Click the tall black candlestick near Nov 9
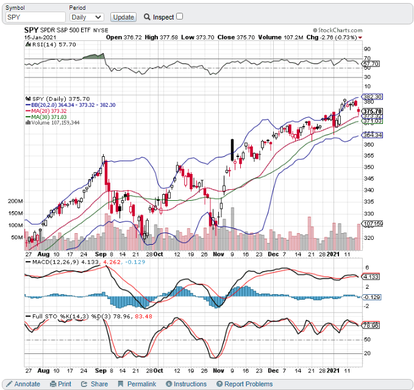This screenshot has height=390, width=414. (x=232, y=150)
